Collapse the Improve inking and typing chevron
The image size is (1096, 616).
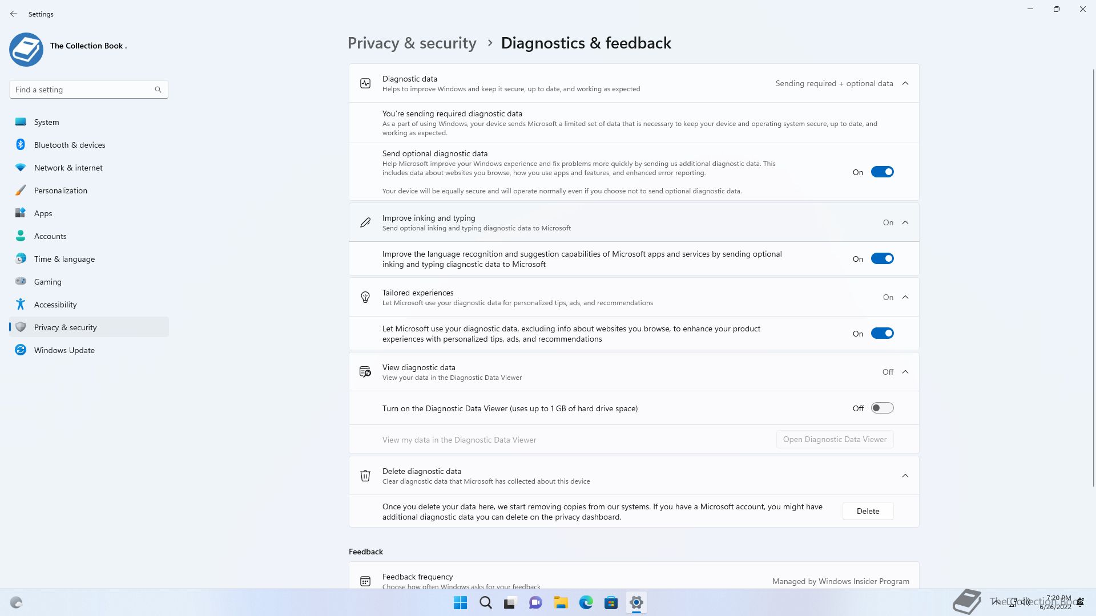click(905, 222)
